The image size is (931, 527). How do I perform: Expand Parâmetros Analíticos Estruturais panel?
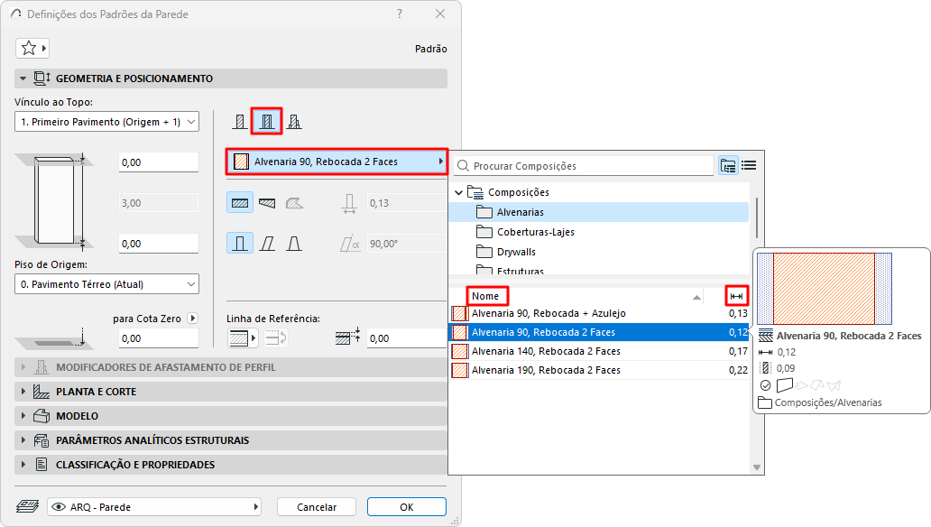coord(23,440)
